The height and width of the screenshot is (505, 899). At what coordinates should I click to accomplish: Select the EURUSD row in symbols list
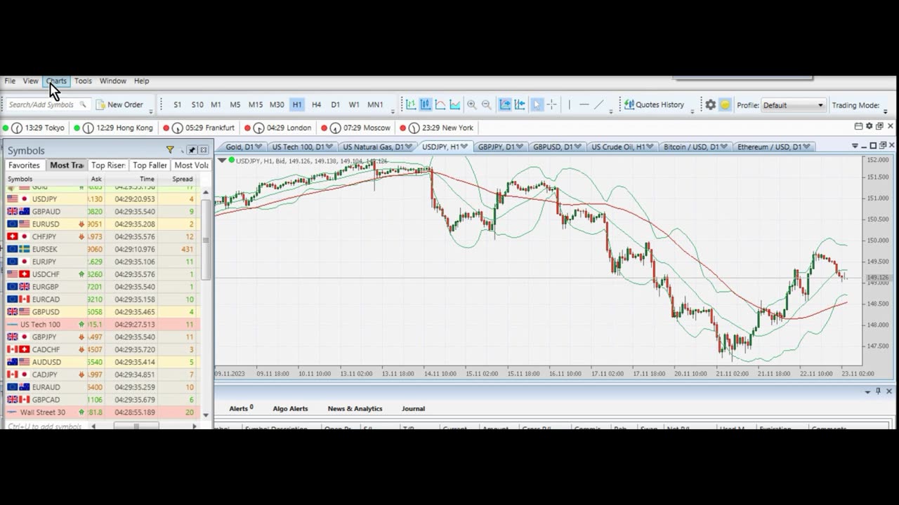coord(103,224)
